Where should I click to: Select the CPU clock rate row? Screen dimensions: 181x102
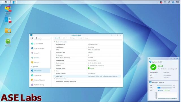pyautogui.click(x=87, y=52)
